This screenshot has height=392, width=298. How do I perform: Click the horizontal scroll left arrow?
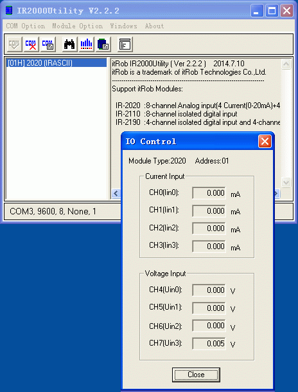[116, 193]
